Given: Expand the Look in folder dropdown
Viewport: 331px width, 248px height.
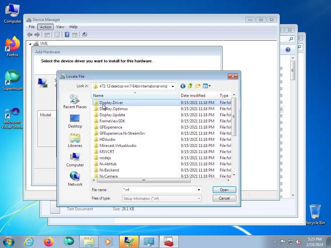Looking at the screenshot, I should click(x=173, y=86).
